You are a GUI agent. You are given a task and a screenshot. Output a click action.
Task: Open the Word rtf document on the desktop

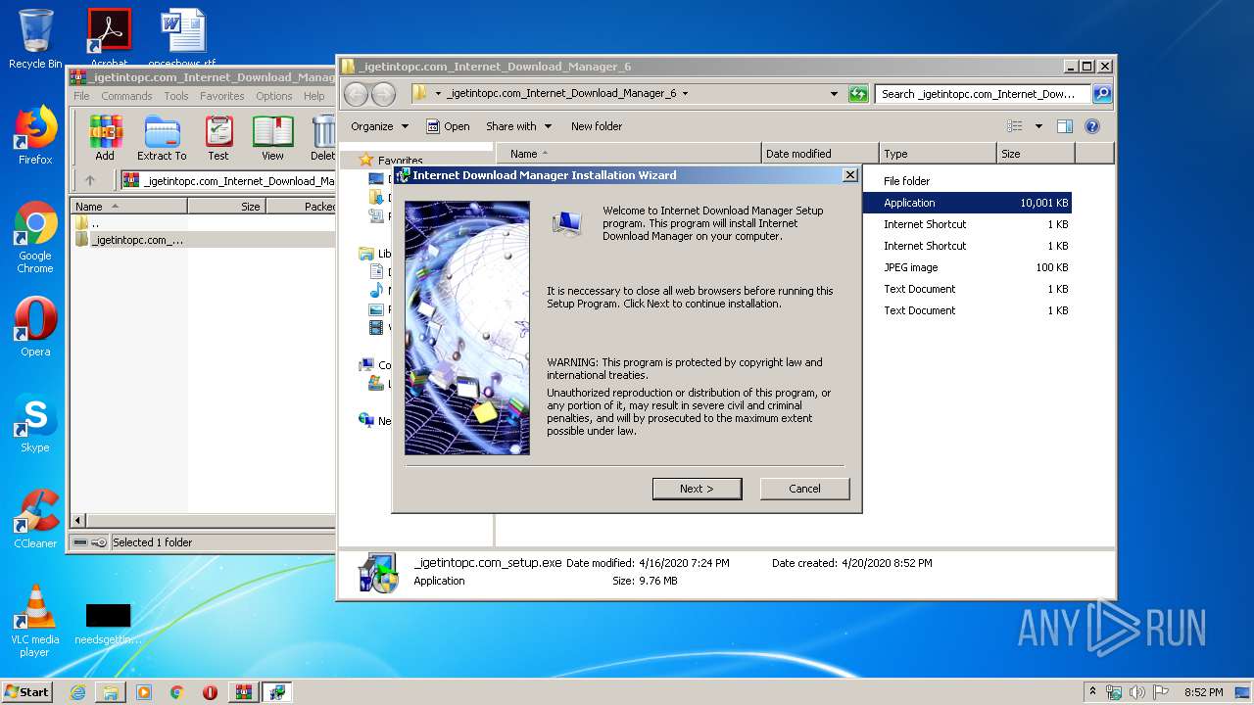pyautogui.click(x=182, y=39)
